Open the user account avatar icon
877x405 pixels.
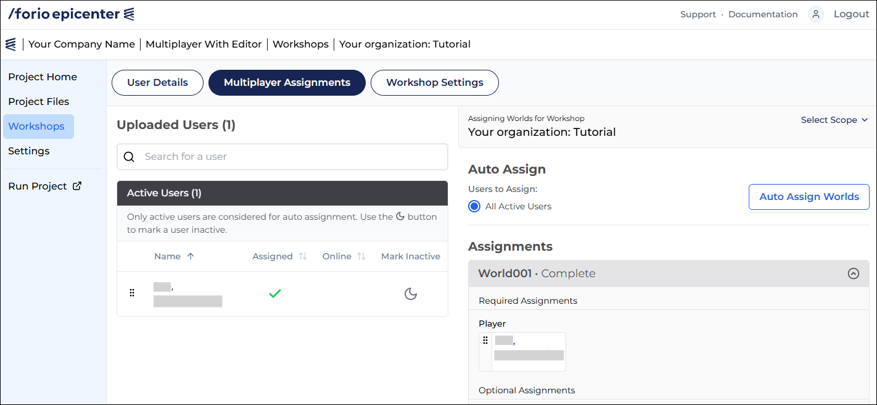[815, 13]
